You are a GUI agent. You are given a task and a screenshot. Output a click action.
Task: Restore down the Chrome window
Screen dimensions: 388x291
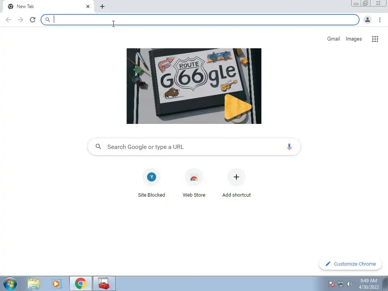pos(365,3)
